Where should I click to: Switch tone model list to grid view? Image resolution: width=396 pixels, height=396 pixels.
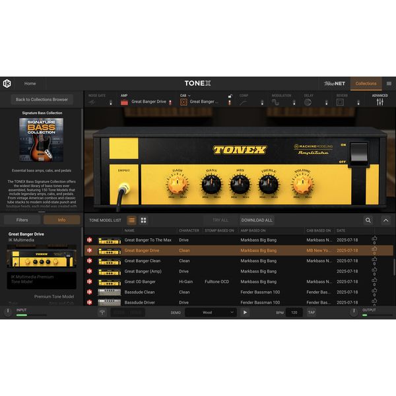(x=143, y=220)
